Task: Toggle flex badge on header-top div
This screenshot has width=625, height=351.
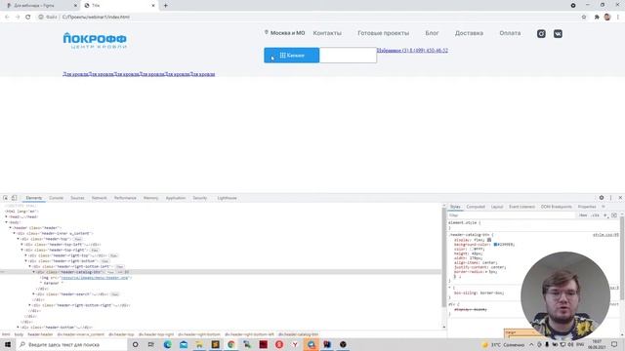Action: 78,239
